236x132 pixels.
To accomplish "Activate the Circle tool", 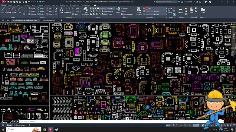I will coord(15,10).
